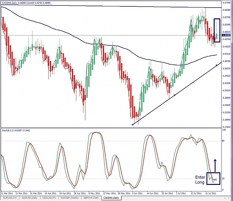
Task: Click the 11 Mar 2011 date label
Action: coord(7,194)
